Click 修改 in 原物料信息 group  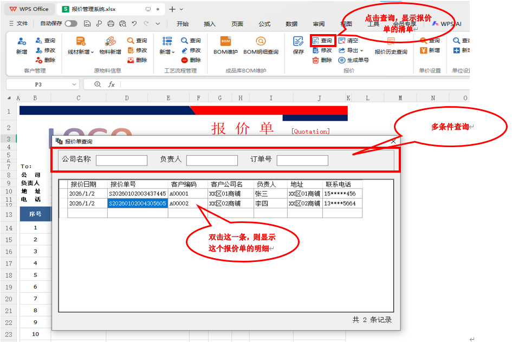tap(137, 50)
